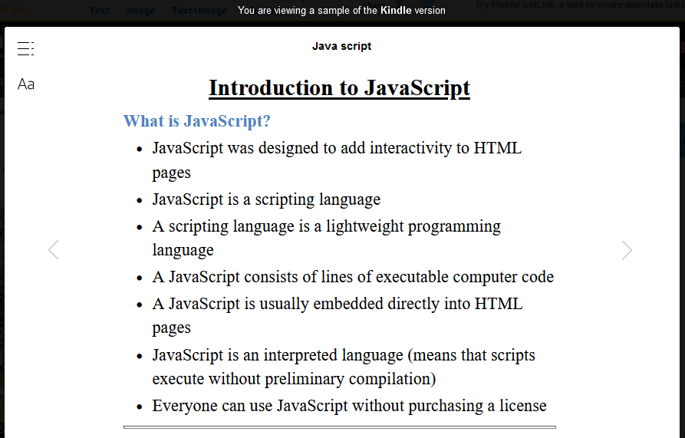Click the Try Mobile GetLink text

(x=578, y=5)
